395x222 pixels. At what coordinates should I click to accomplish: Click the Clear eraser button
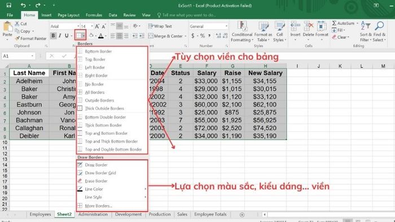click(340, 37)
